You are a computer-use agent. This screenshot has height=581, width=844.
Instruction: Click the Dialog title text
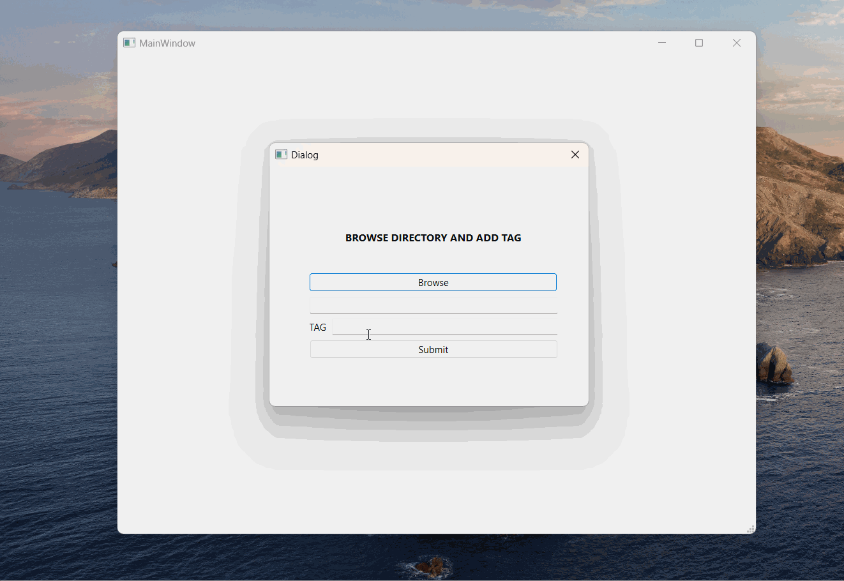click(x=305, y=155)
